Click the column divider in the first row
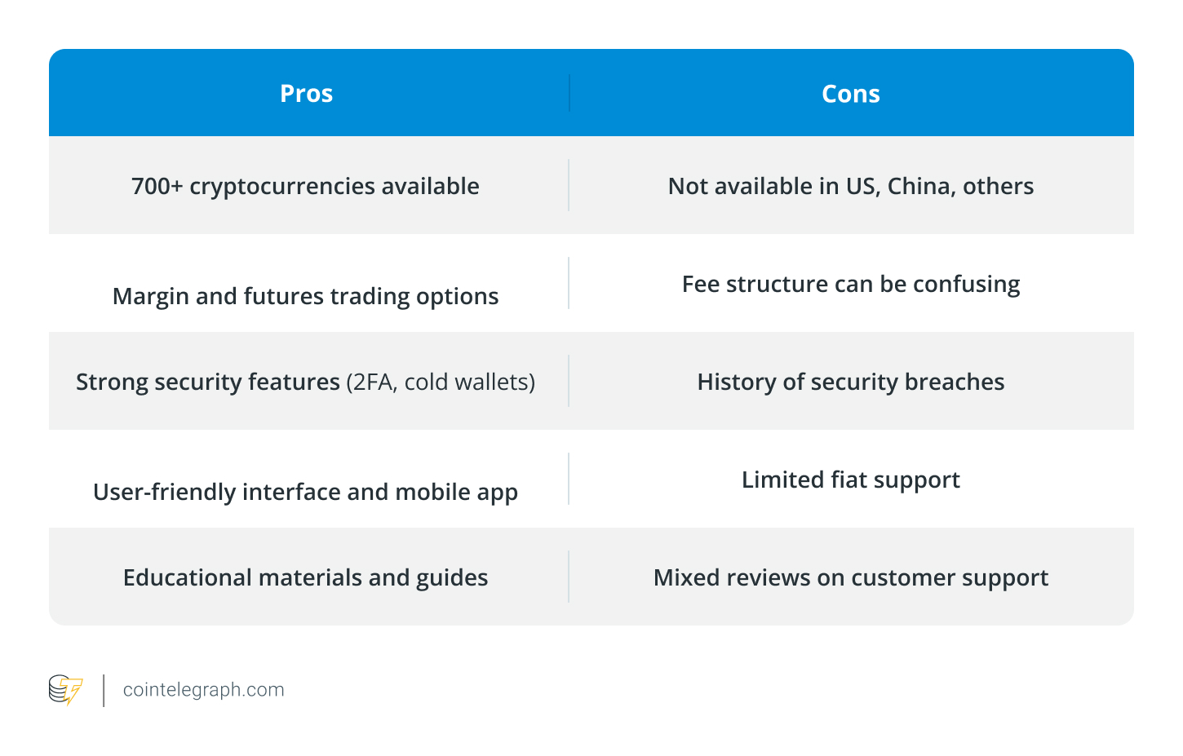This screenshot has height=756, width=1183. [x=569, y=185]
